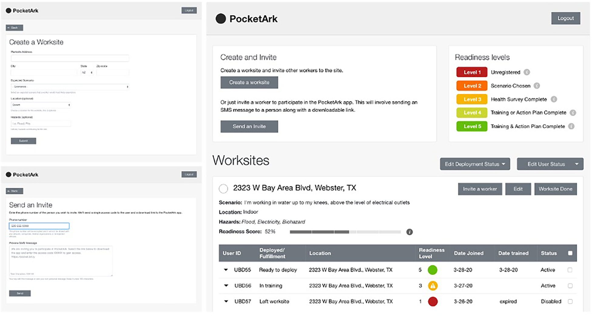Tick the checkbox for disabled user UBD57
The image size is (593, 317).
pos(570,302)
